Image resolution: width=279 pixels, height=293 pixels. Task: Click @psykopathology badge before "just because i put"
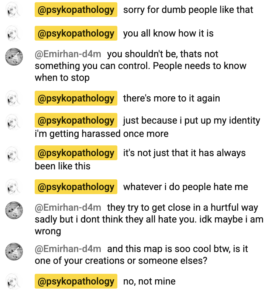tap(76, 121)
